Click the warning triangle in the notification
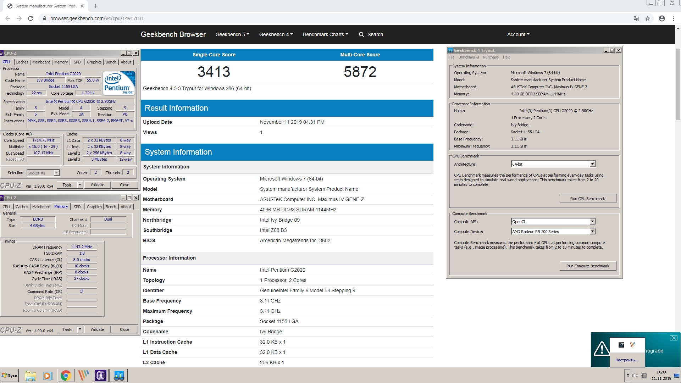Image resolution: width=681 pixels, height=383 pixels. coord(602,349)
